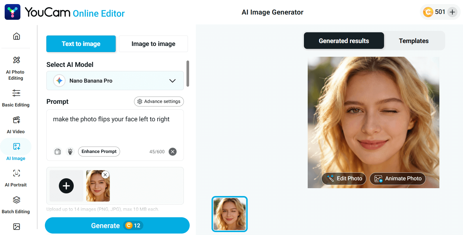Switch to Image to image tab
The image size is (463, 235).
pyautogui.click(x=153, y=44)
